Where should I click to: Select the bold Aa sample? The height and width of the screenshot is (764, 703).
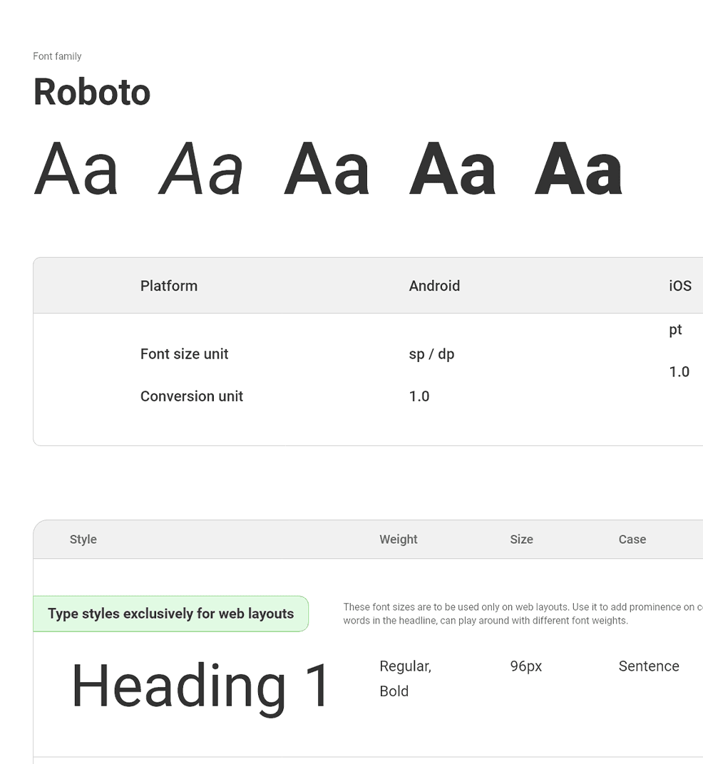(453, 169)
